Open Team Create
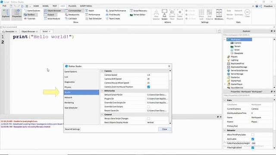276x155 pixels. tap(113, 19)
